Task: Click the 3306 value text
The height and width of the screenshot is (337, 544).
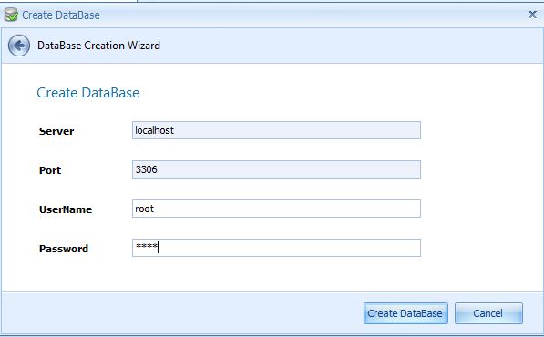Action: 146,169
